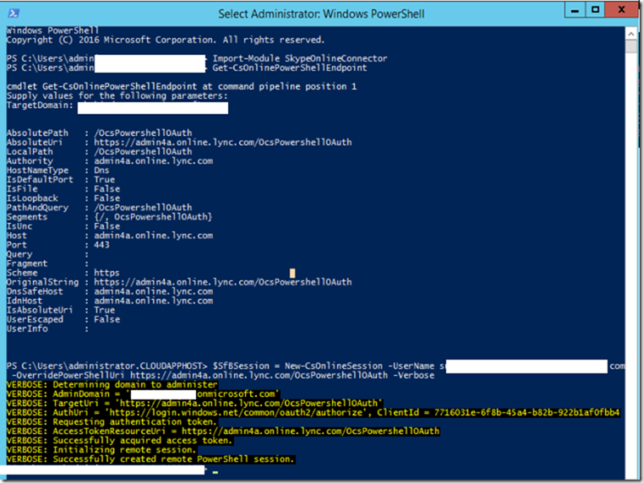Click the Authority 'admin4a.online.lync.com' value
Image resolution: width=643 pixels, height=483 pixels.
[x=154, y=161]
